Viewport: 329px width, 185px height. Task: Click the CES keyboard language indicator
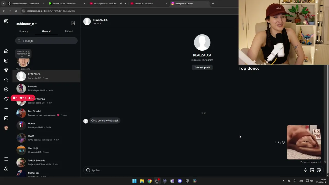[x=301, y=181]
